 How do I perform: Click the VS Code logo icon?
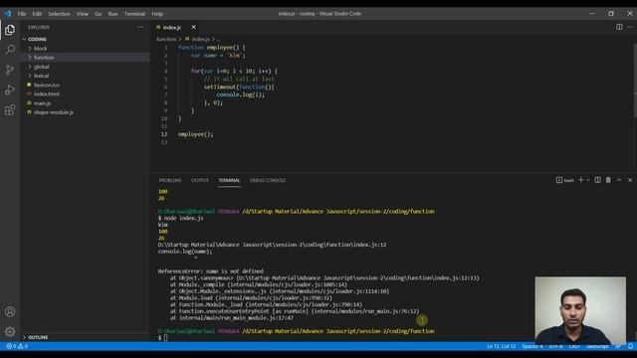8,13
